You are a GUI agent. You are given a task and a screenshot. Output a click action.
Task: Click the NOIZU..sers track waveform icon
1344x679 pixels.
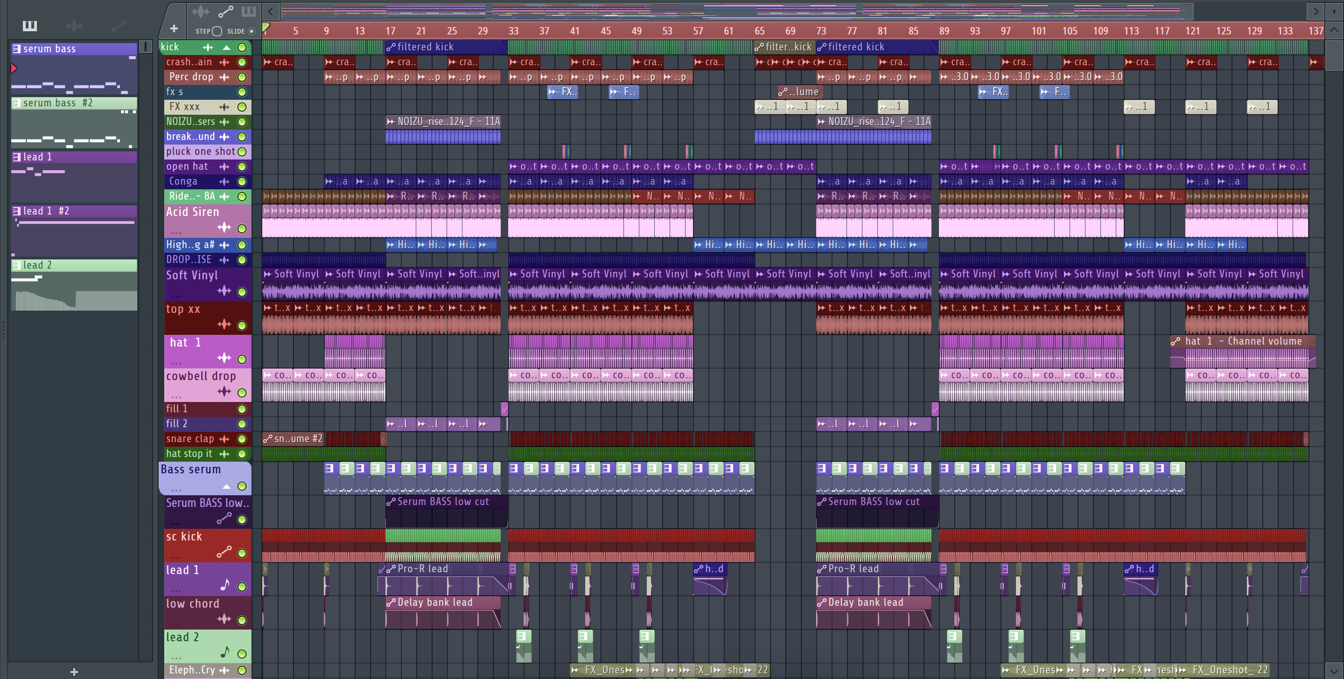point(224,122)
